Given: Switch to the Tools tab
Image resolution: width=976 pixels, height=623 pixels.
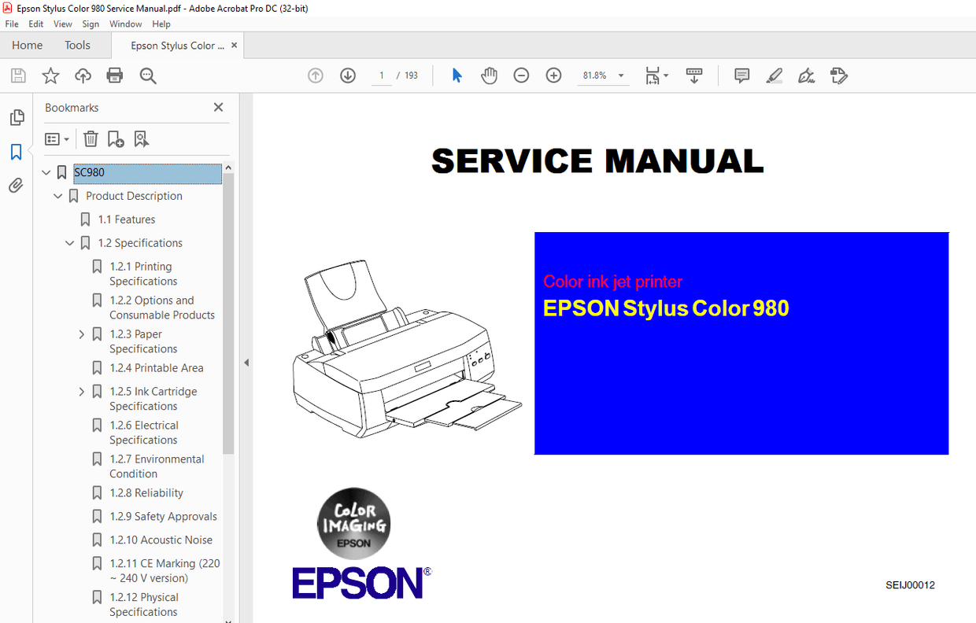Looking at the screenshot, I should (77, 45).
